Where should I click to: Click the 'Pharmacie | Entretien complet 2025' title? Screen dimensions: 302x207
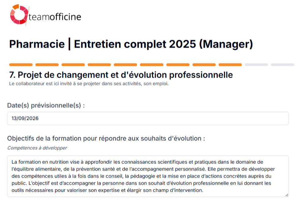coord(131,44)
